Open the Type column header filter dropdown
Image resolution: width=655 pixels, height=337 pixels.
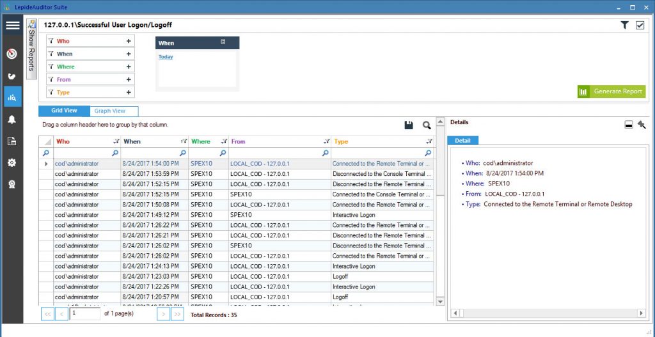(x=429, y=141)
